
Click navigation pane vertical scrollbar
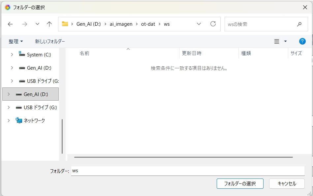[x=62, y=136]
